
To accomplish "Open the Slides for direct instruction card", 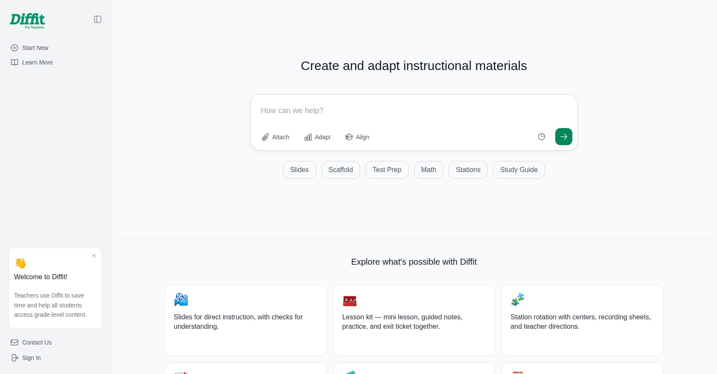I will point(245,320).
